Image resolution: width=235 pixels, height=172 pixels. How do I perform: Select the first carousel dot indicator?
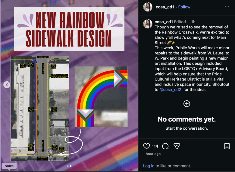(68, 166)
